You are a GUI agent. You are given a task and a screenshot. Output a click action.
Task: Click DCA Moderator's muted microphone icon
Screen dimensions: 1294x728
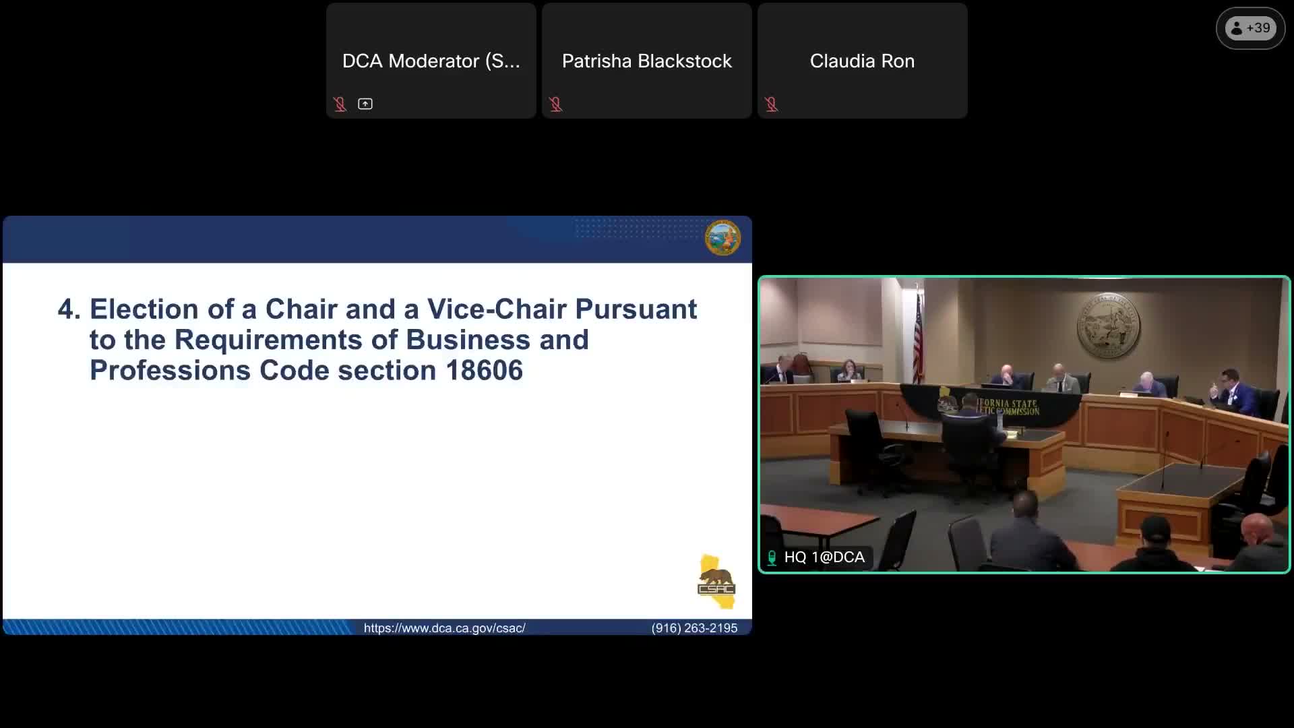pyautogui.click(x=340, y=104)
